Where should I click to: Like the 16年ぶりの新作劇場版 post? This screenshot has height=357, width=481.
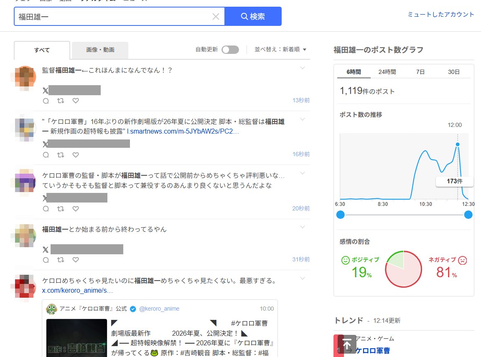pos(76,155)
